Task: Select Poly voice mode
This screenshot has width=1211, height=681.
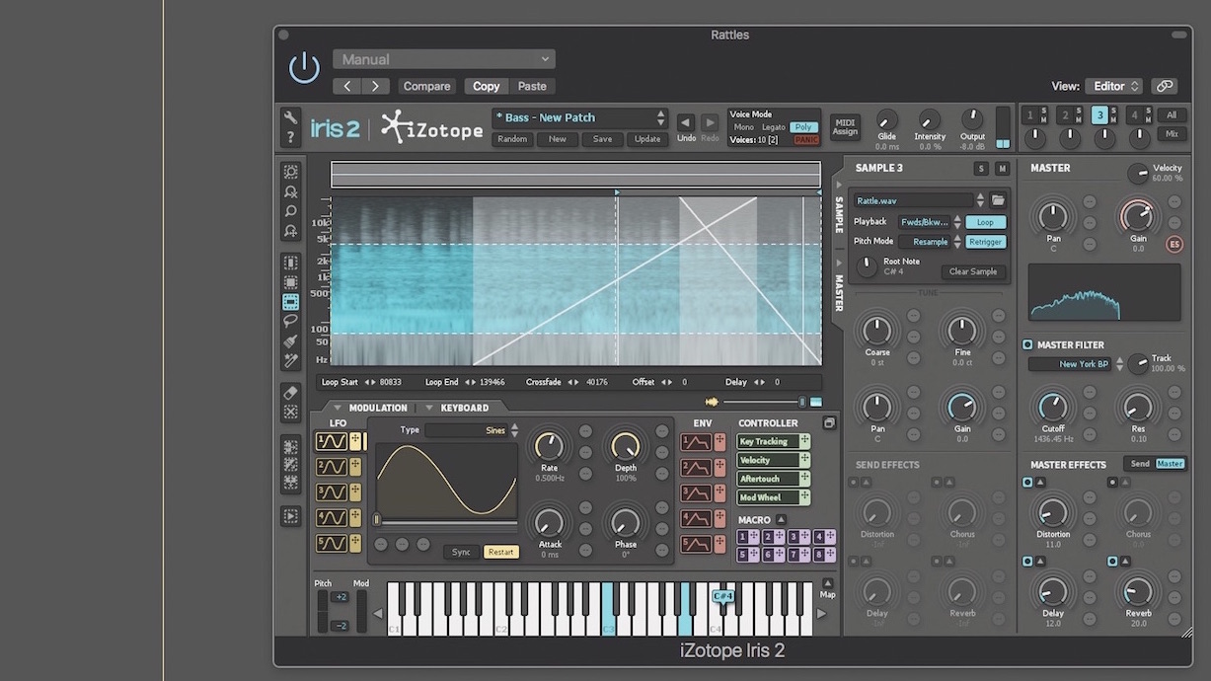Action: 804,127
